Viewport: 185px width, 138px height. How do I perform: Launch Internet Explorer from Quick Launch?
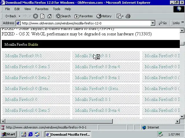coord(30,134)
